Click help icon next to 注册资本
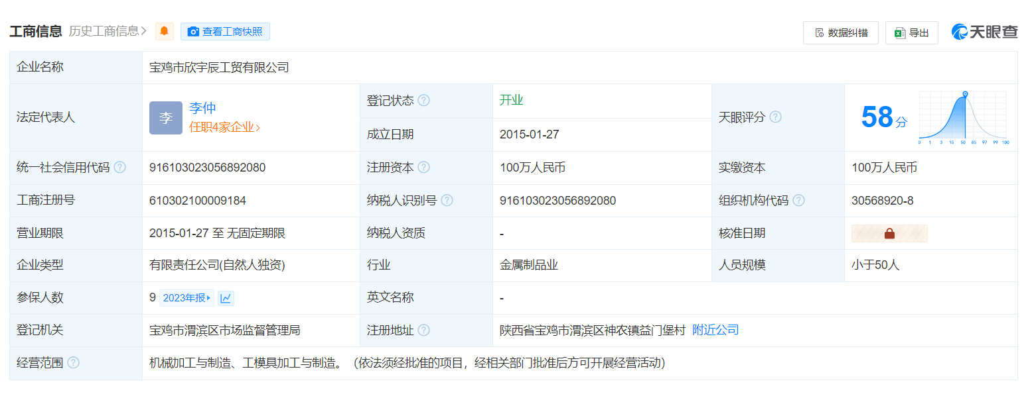This screenshot has width=1030, height=414. point(424,168)
